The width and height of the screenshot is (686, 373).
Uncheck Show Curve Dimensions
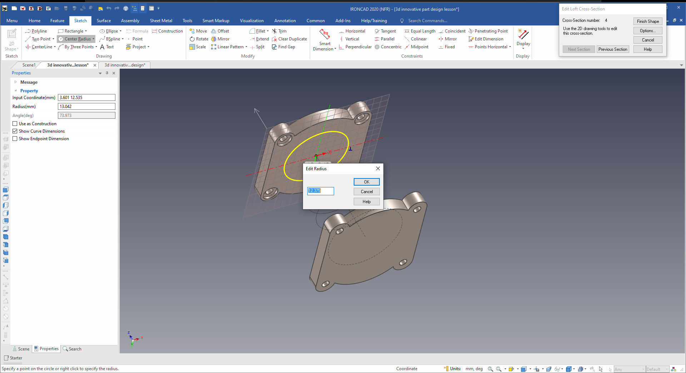(x=15, y=131)
